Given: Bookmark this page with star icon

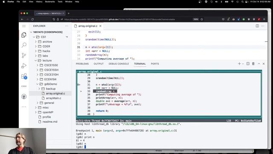Looking at the screenshot, I should click(202, 19).
